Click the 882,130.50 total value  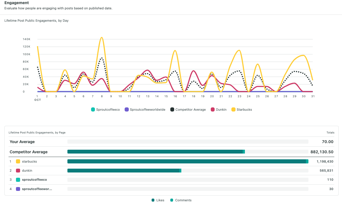(x=322, y=152)
